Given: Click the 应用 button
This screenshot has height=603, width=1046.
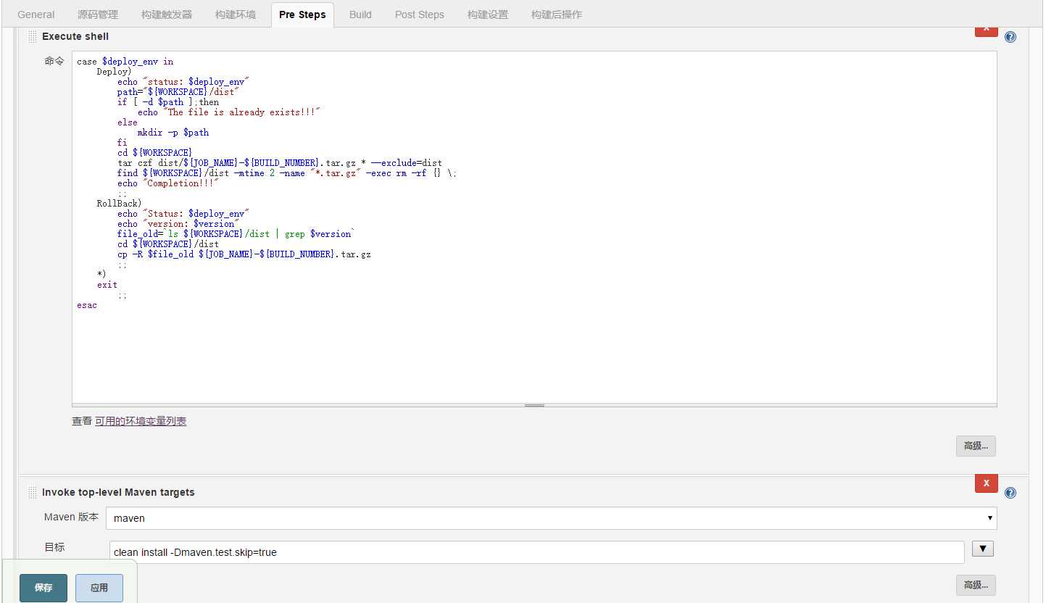Looking at the screenshot, I should (99, 588).
